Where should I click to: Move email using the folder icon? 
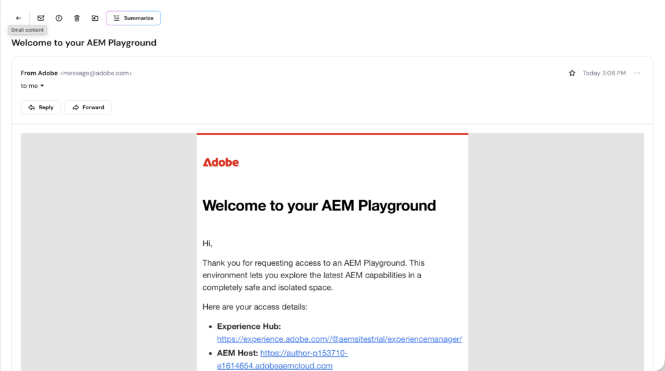pos(95,18)
